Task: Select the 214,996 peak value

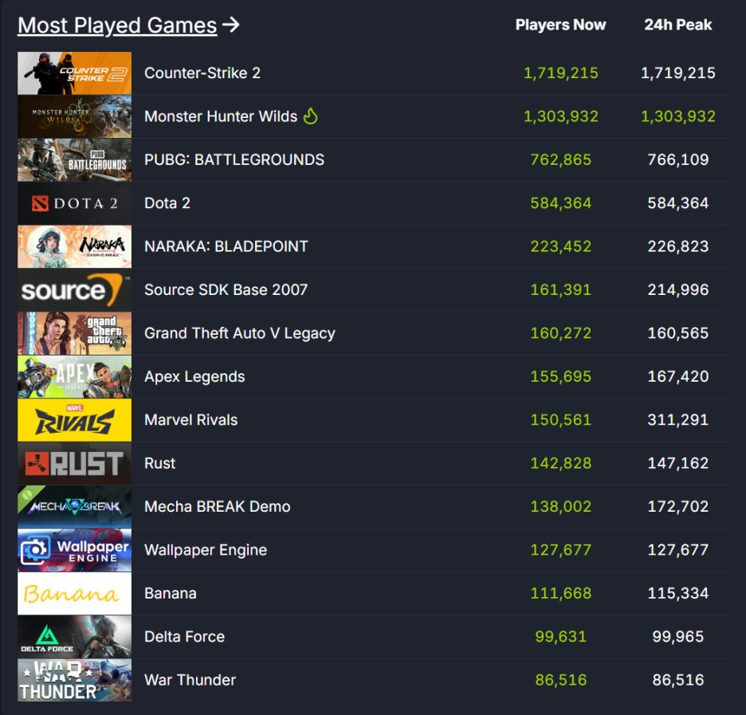Action: coord(678,289)
